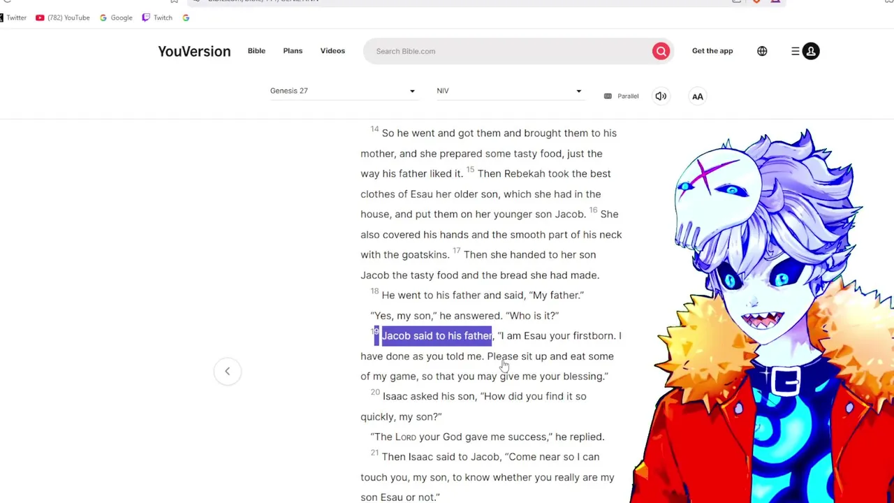The height and width of the screenshot is (503, 894).
Task: Open the unlabeled Google G bookmark
Action: pos(186,17)
